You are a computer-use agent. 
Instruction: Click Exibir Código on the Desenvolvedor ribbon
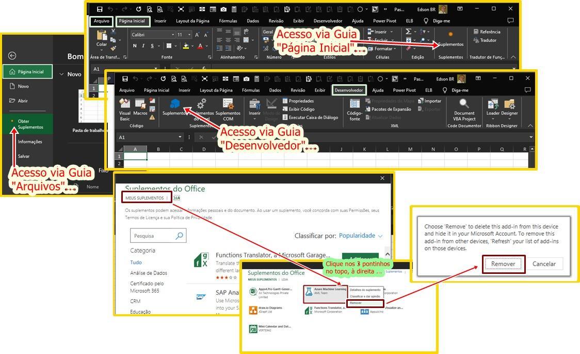coord(298,109)
